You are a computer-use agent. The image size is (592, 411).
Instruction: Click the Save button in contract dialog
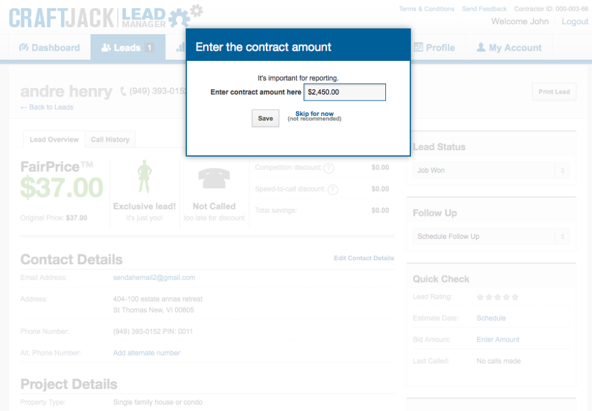pyautogui.click(x=265, y=118)
